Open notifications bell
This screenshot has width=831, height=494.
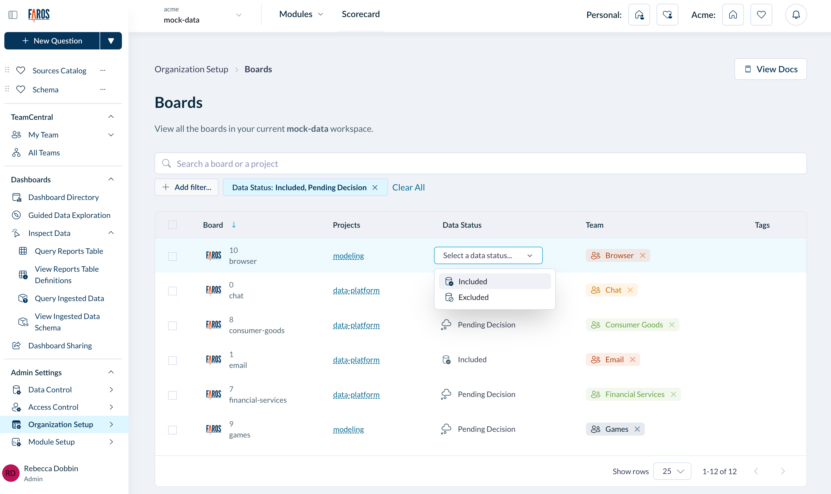click(796, 15)
